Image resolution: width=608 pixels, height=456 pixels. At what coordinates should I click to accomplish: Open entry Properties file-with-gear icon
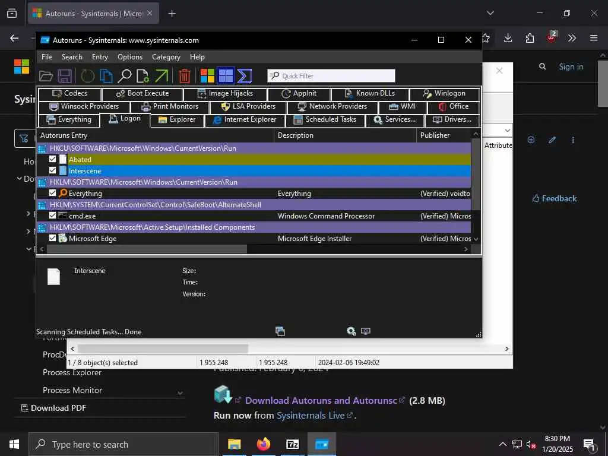click(x=143, y=76)
